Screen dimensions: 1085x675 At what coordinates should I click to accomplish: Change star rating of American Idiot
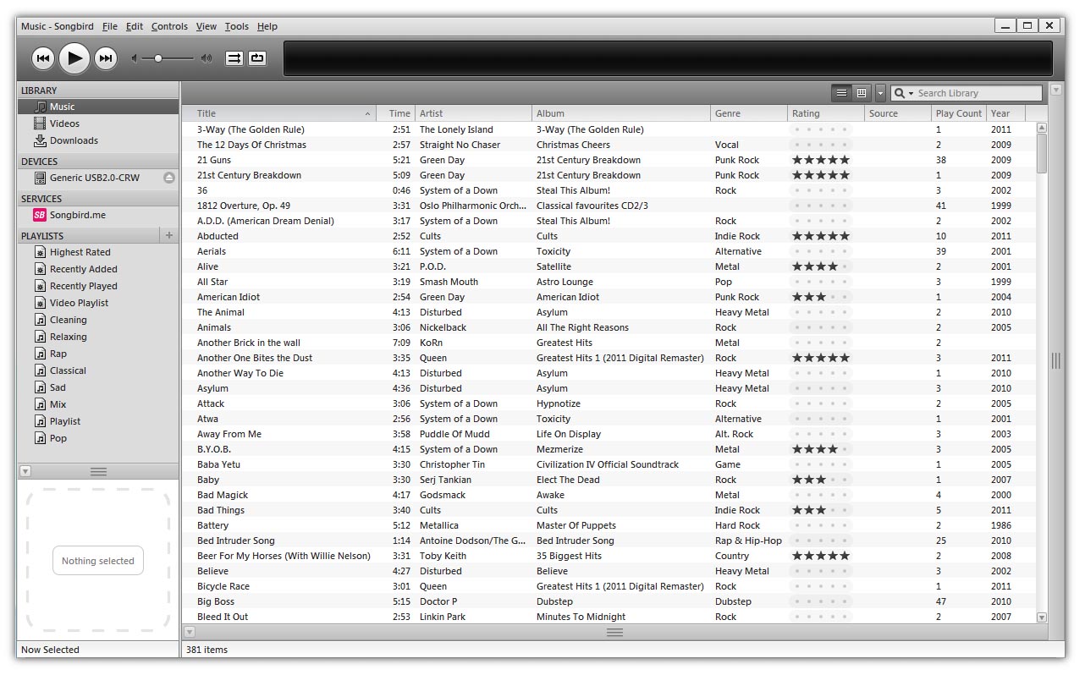pyautogui.click(x=820, y=297)
